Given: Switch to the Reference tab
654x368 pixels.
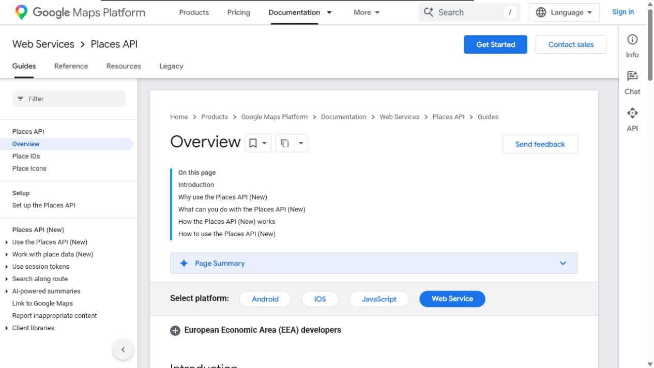Looking at the screenshot, I should [x=71, y=66].
